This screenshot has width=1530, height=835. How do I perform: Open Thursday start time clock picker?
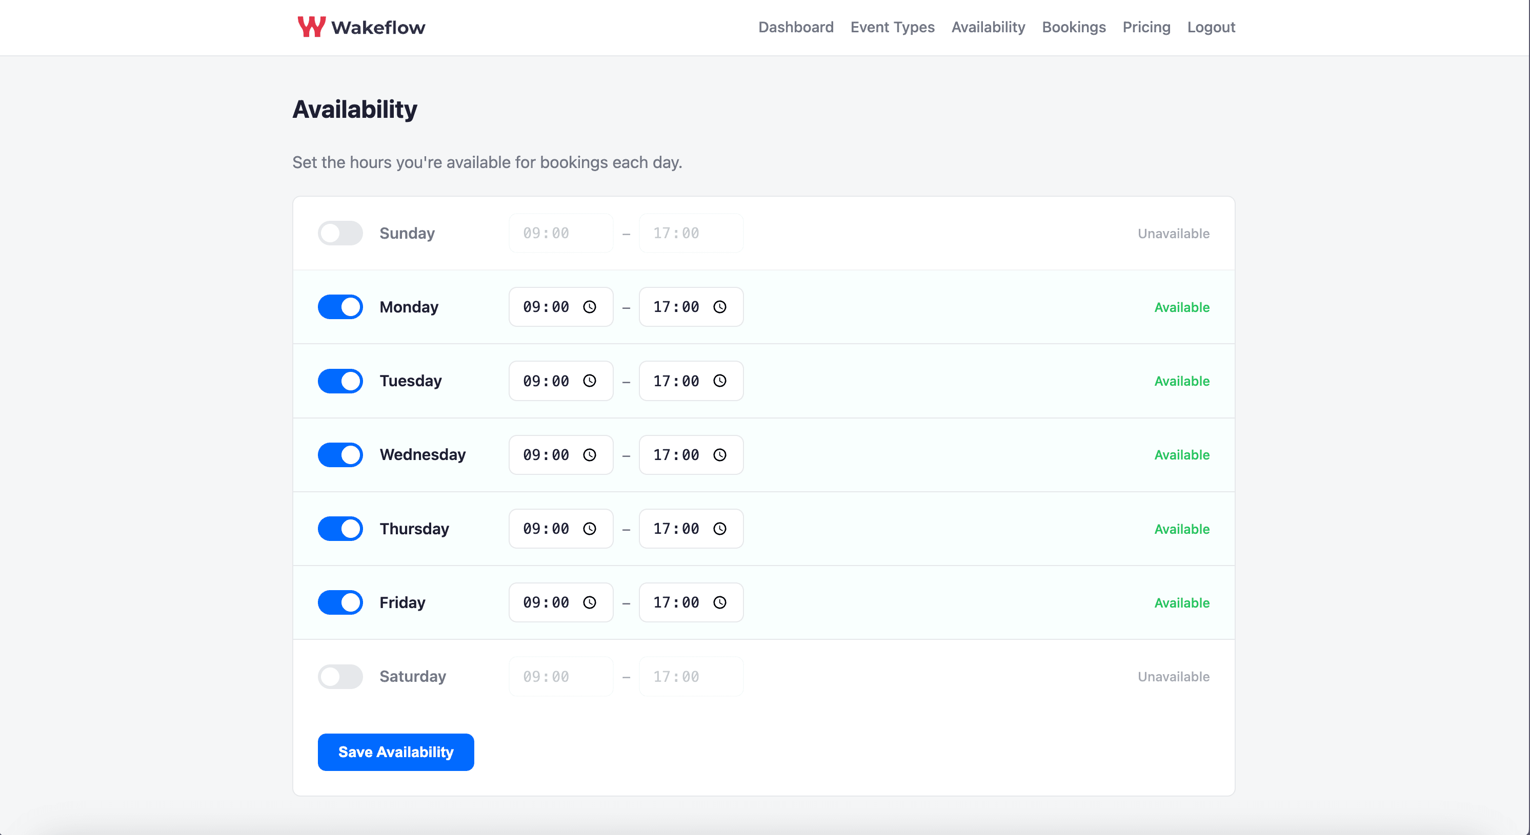(589, 529)
